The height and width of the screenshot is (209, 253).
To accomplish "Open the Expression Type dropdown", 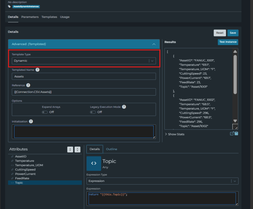I will click(x=162, y=181).
